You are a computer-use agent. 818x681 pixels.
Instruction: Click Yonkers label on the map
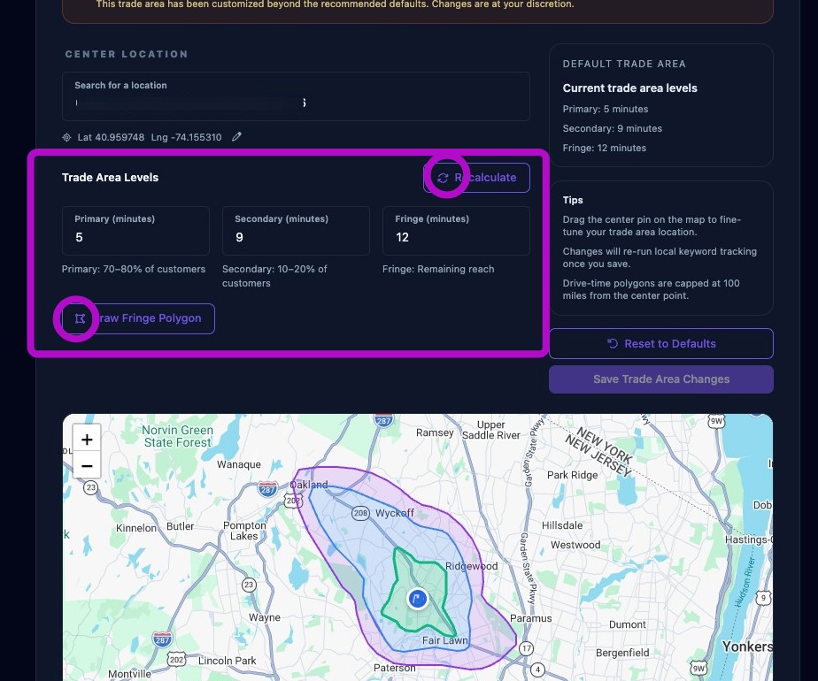tap(747, 647)
